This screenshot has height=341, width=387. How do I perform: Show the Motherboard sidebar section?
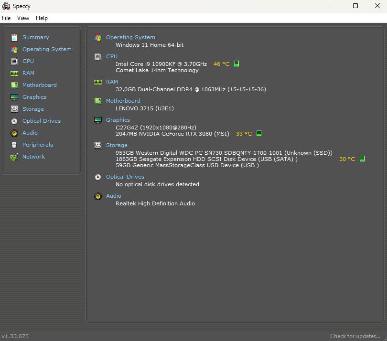40,85
